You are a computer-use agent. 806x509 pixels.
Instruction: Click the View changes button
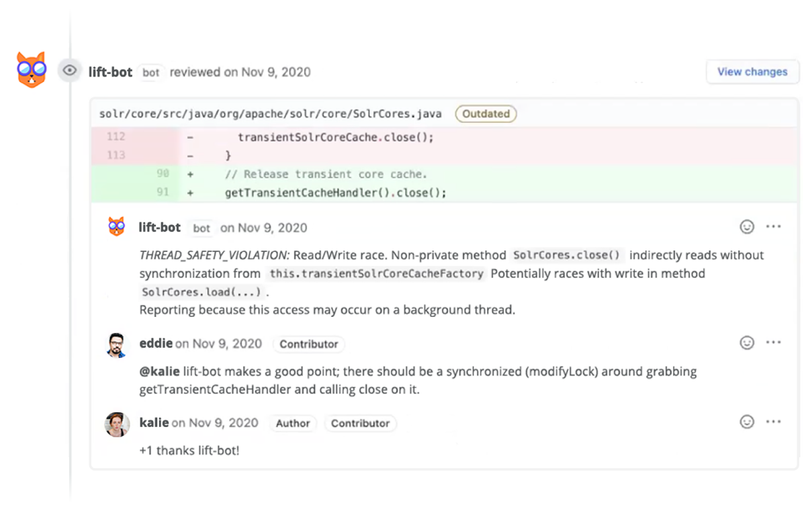point(752,72)
